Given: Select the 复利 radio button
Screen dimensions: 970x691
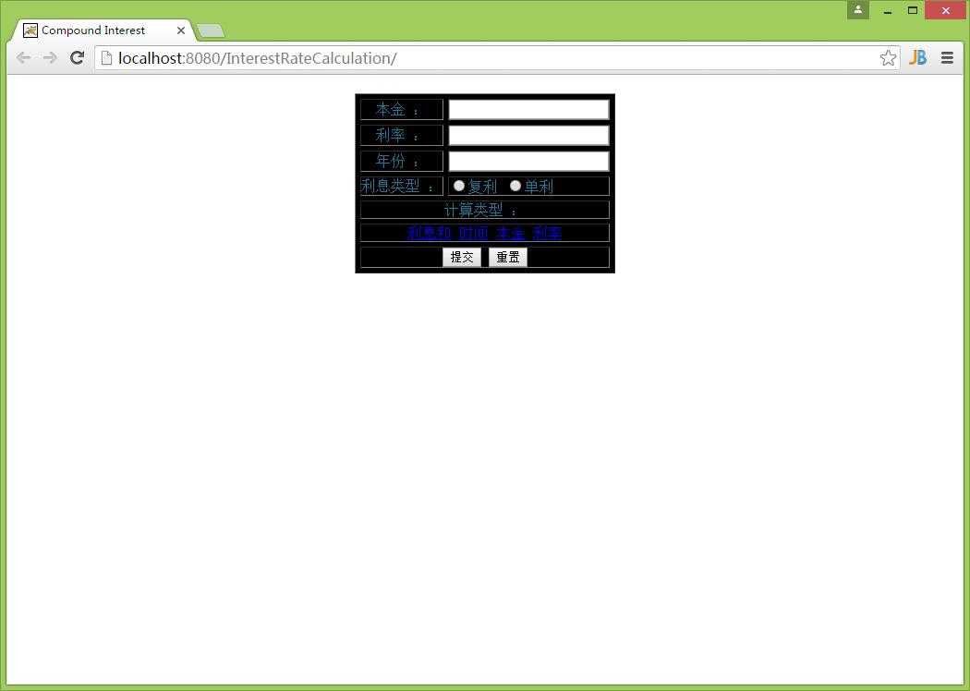Looking at the screenshot, I should coord(459,186).
